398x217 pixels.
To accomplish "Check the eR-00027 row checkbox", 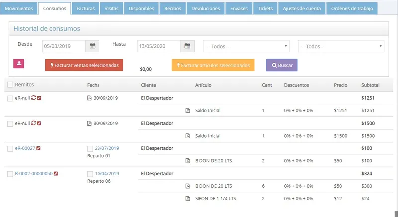I will coord(10,149).
